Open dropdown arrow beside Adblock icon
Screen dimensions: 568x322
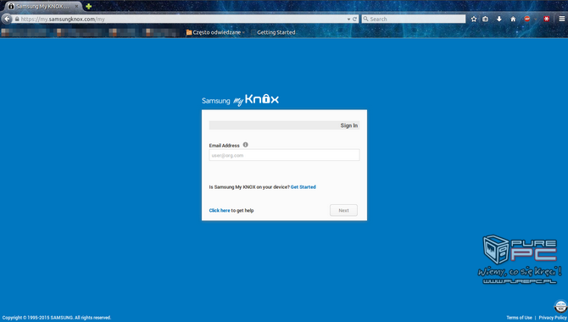coord(536,19)
